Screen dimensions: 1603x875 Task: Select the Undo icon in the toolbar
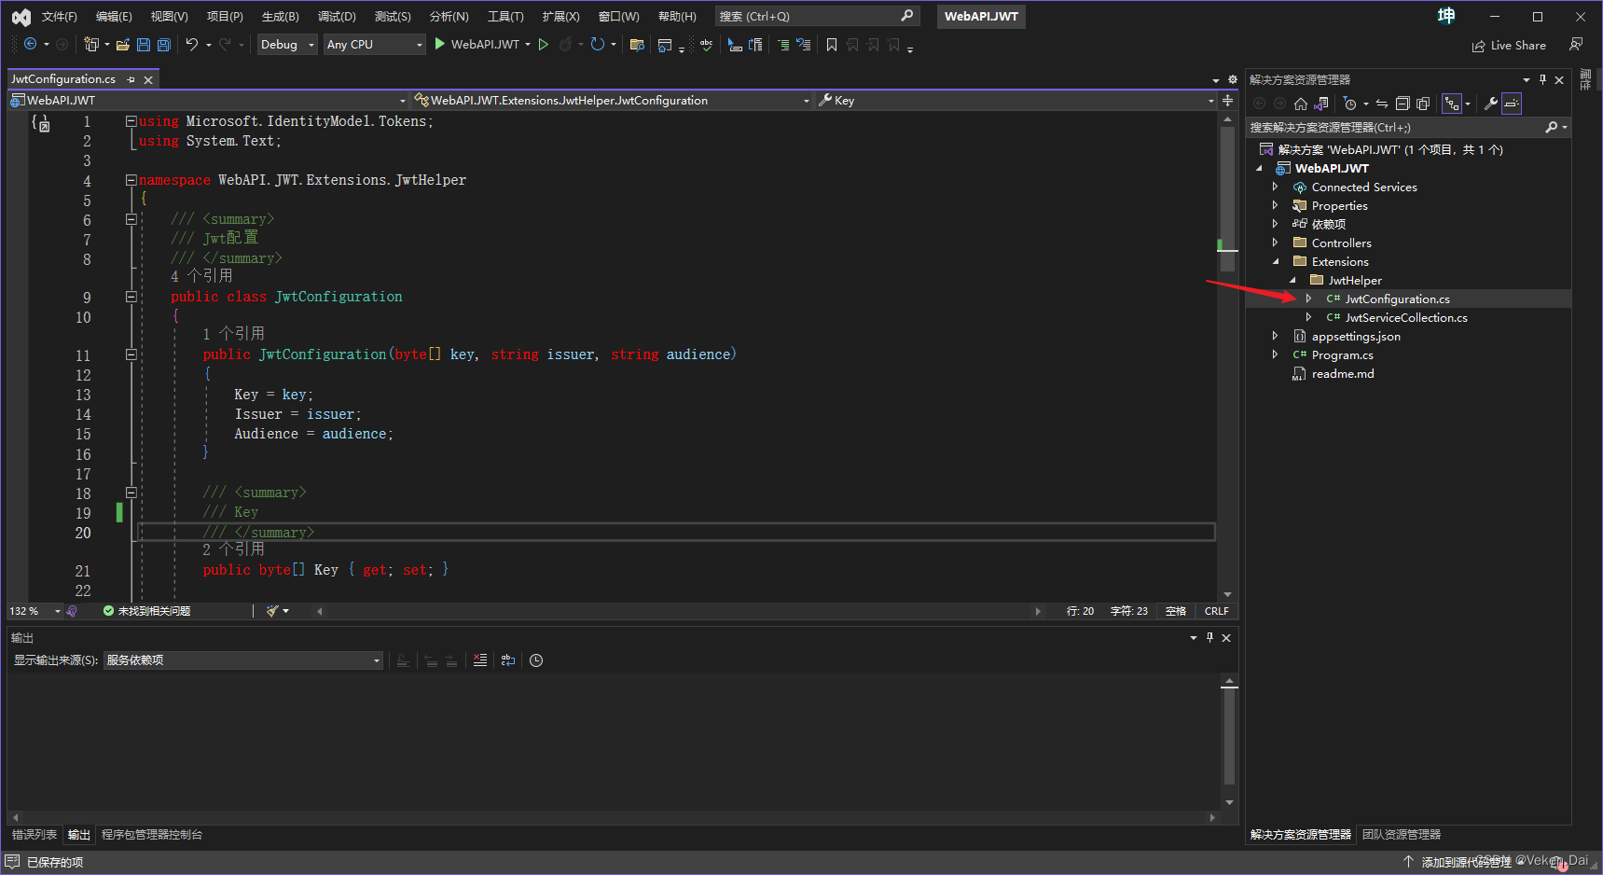(192, 44)
